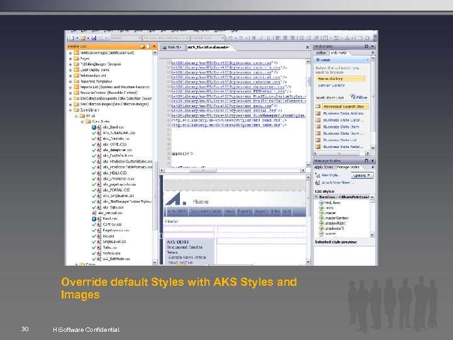Open the Options dropdown button
The height and width of the screenshot is (340, 453).
(362, 175)
